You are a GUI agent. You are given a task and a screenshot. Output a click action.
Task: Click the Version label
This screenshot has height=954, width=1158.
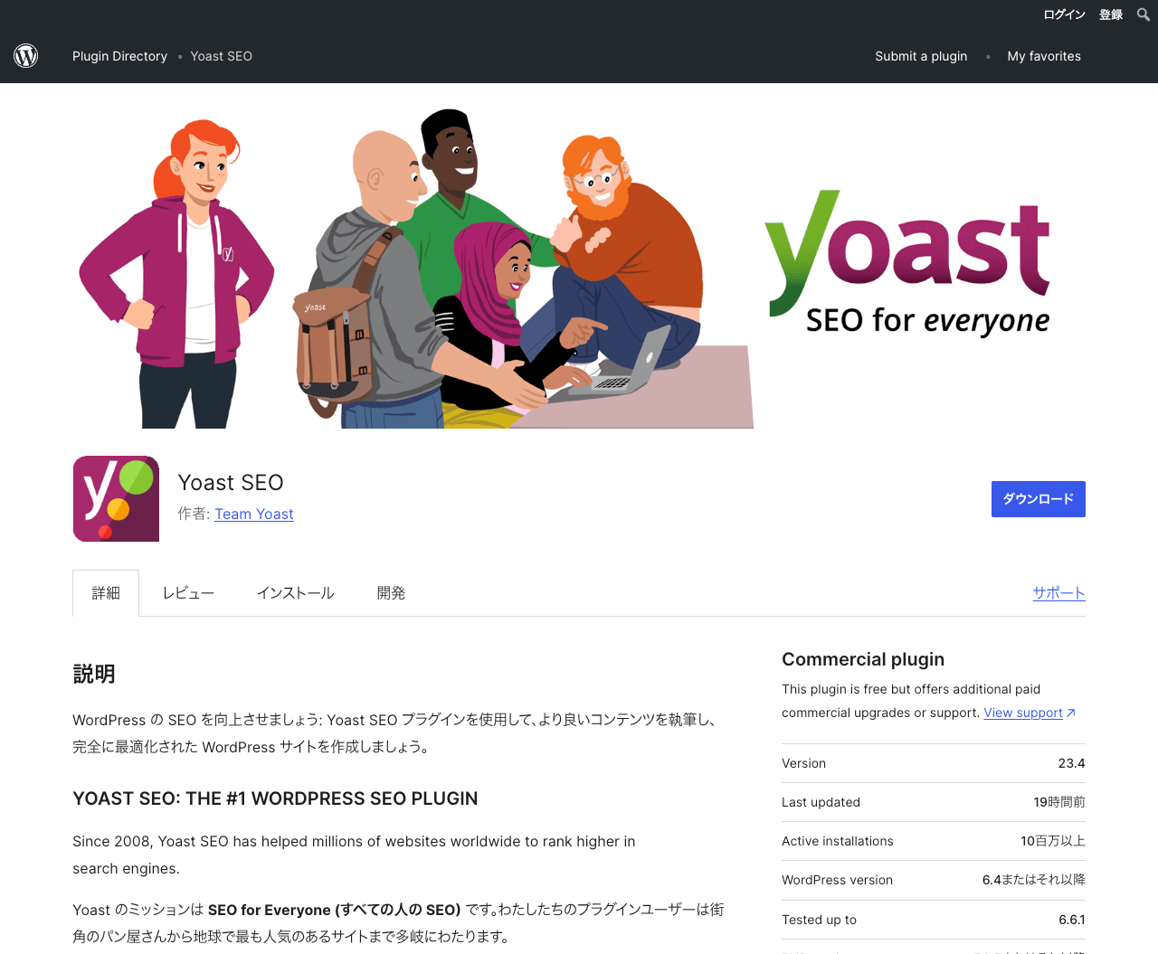click(803, 763)
